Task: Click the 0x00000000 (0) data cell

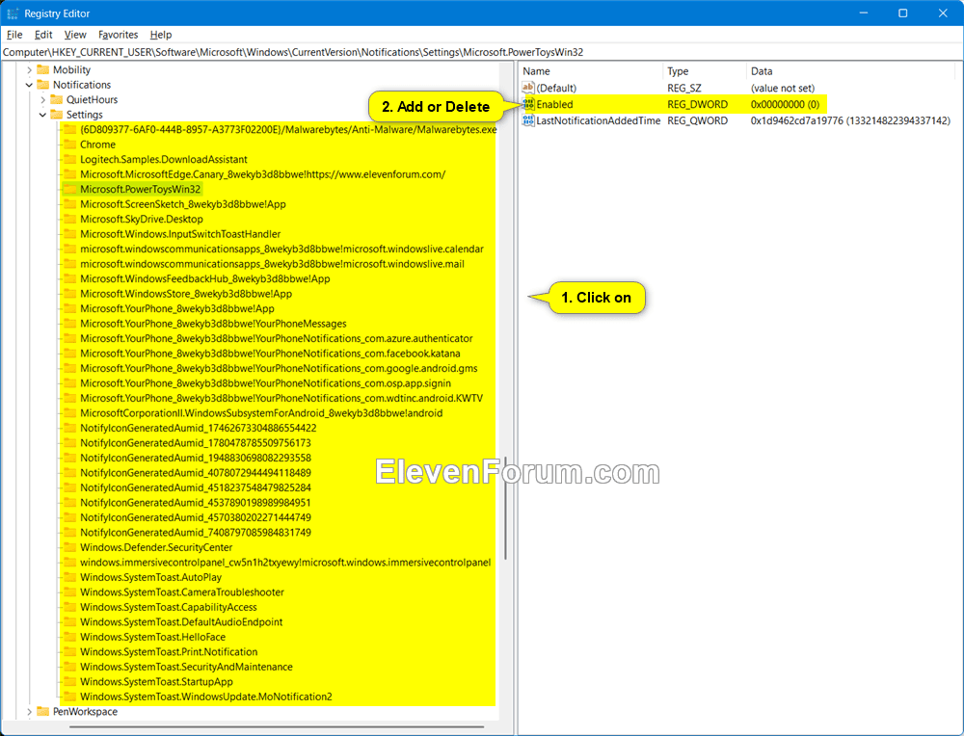Action: point(785,104)
